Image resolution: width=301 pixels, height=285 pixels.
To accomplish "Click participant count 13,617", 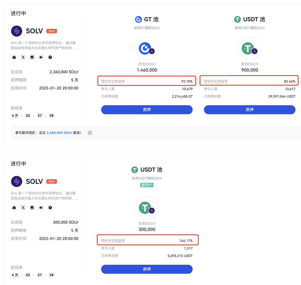I will point(290,89).
